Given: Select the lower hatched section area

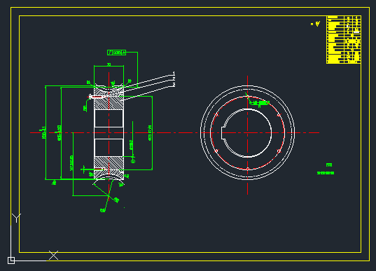Looking at the screenshot, I should [109, 167].
